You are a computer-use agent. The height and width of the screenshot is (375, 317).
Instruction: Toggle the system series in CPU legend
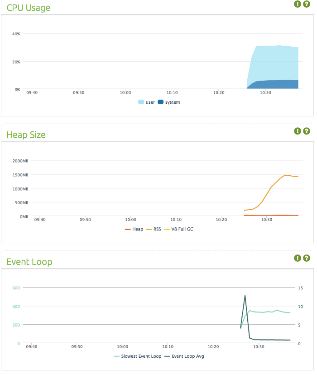pyautogui.click(x=169, y=102)
